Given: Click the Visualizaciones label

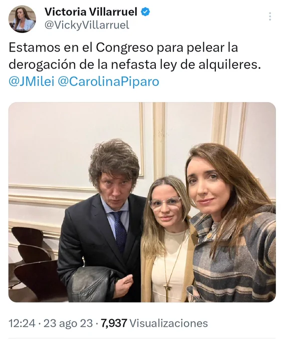Looking at the screenshot, I should tap(169, 323).
